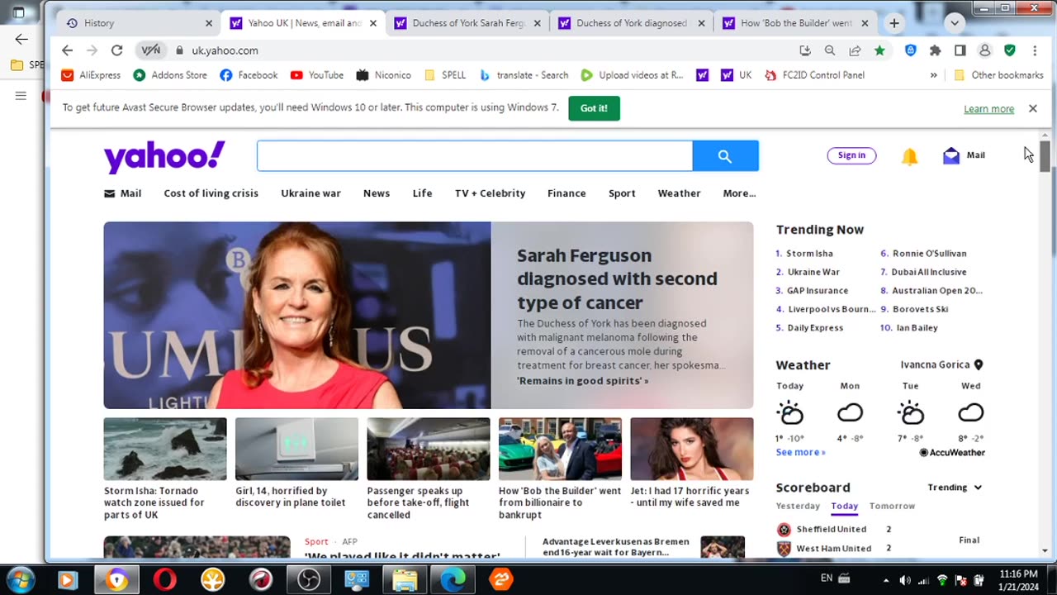Click the padlock site info icon
Image resolution: width=1057 pixels, height=595 pixels.
tap(179, 50)
